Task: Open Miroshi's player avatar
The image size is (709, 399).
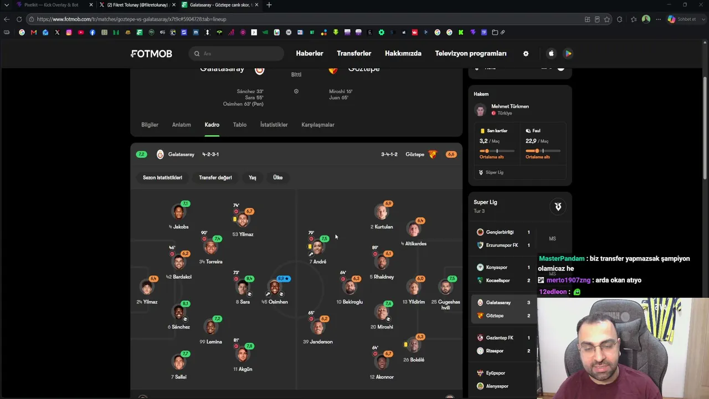Action: [x=382, y=313]
